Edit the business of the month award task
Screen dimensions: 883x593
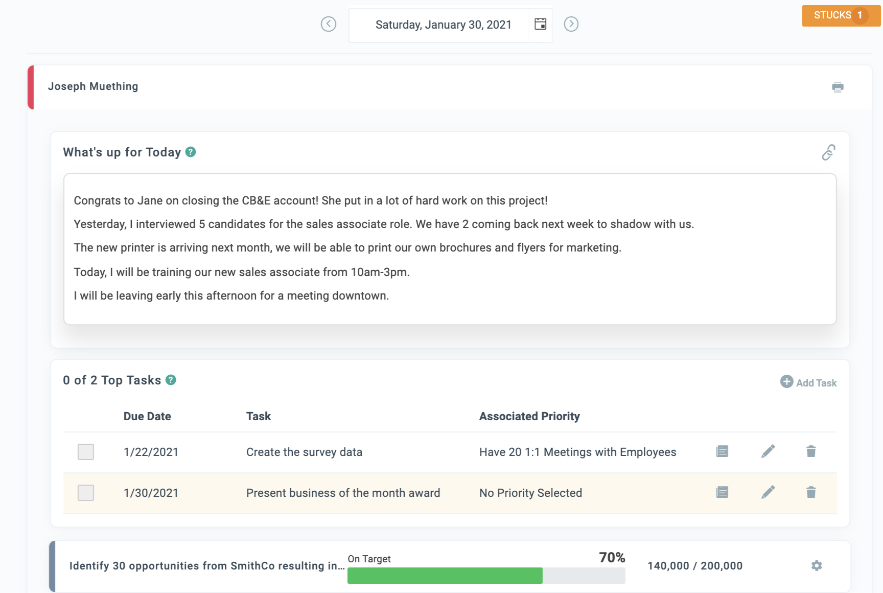click(768, 492)
